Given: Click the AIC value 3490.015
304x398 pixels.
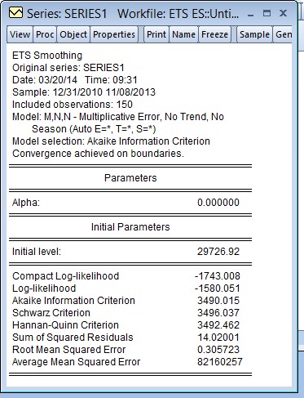Looking at the screenshot, I should point(218,301).
